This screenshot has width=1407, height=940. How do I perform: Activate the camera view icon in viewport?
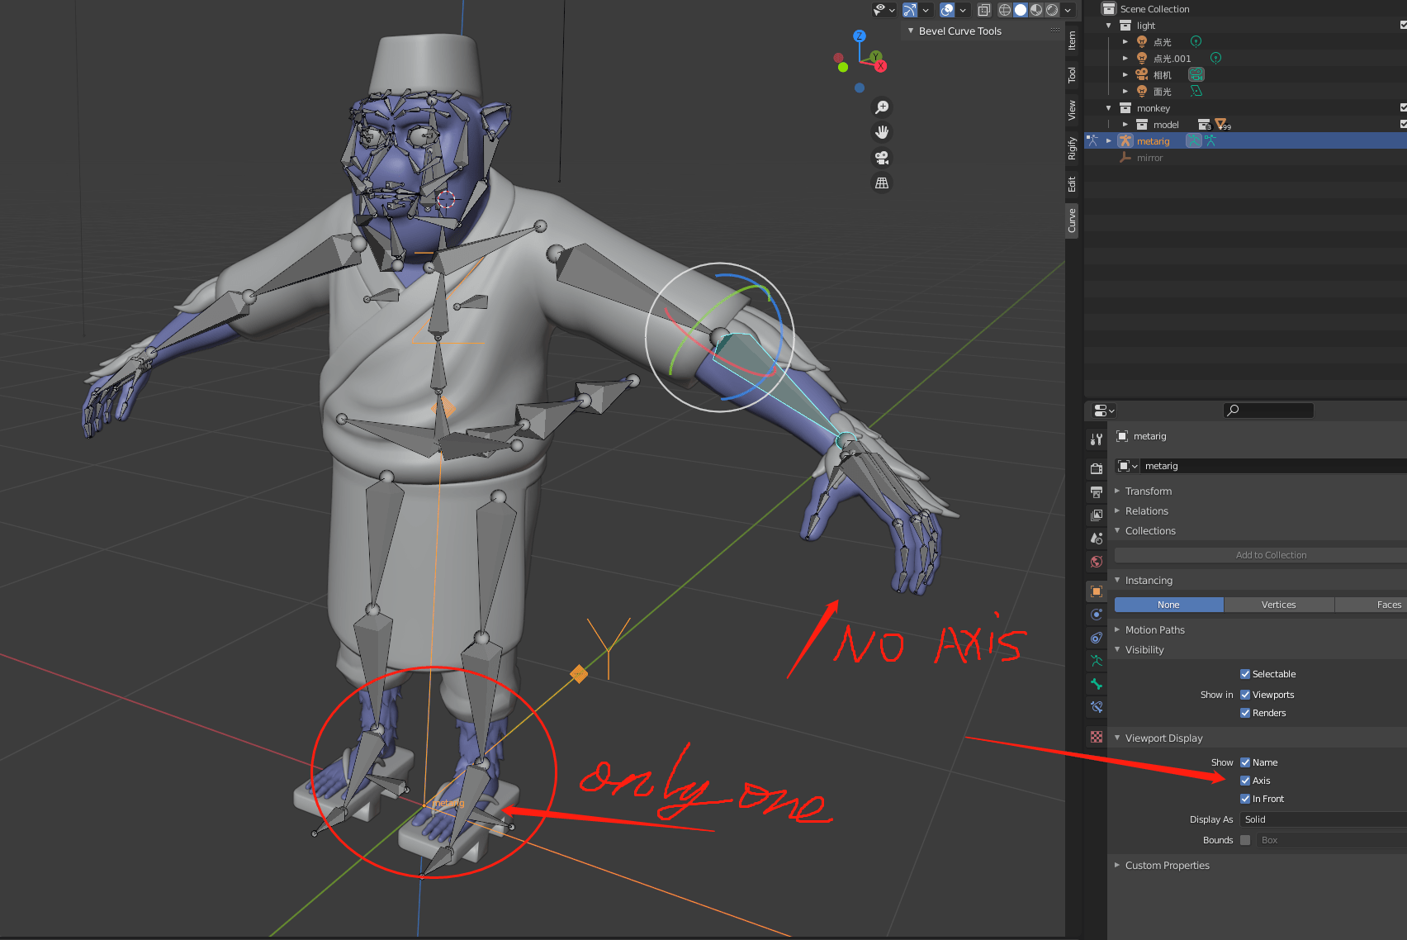[x=882, y=157]
